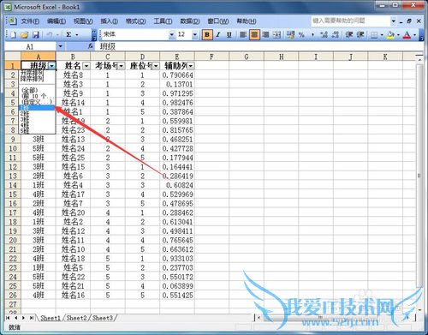
Task: Select 2班 in the filter list
Action: tap(37, 113)
